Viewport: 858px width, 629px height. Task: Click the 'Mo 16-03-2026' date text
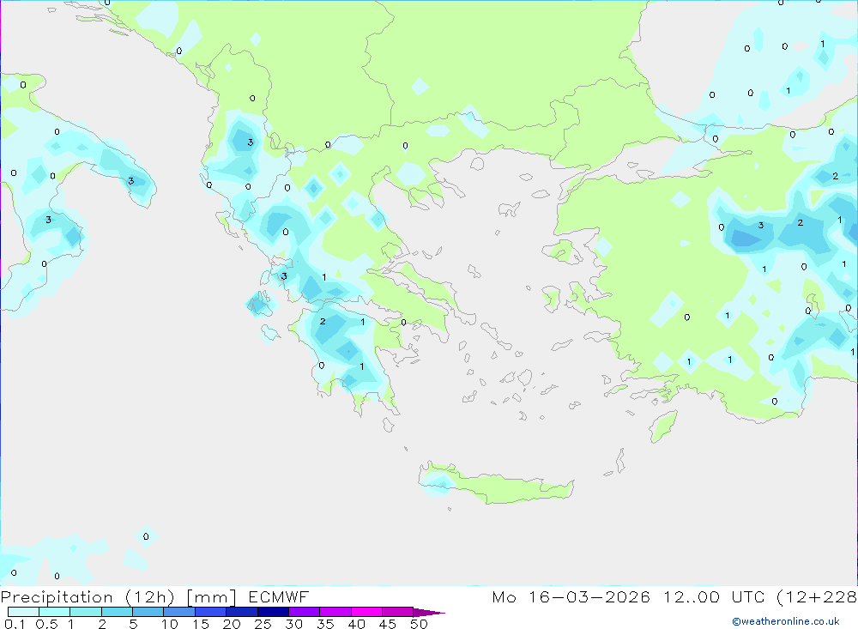click(571, 596)
